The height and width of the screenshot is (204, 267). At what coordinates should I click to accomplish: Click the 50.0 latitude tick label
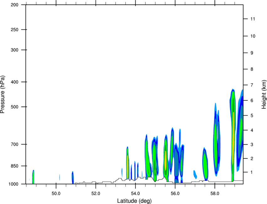tap(56, 194)
